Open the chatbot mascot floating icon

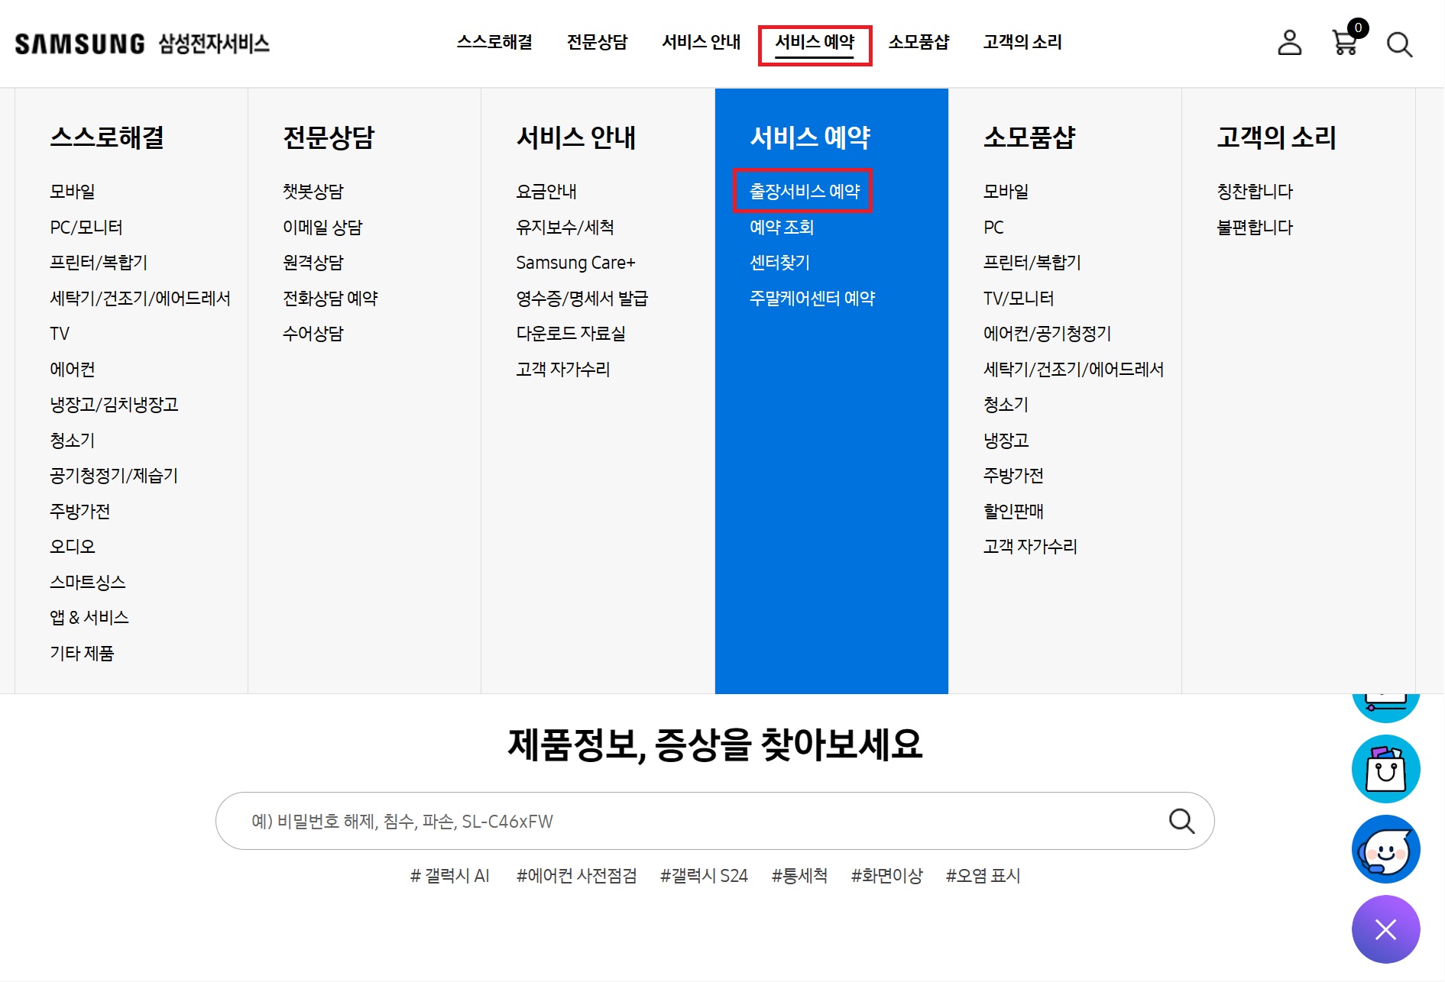pyautogui.click(x=1385, y=849)
